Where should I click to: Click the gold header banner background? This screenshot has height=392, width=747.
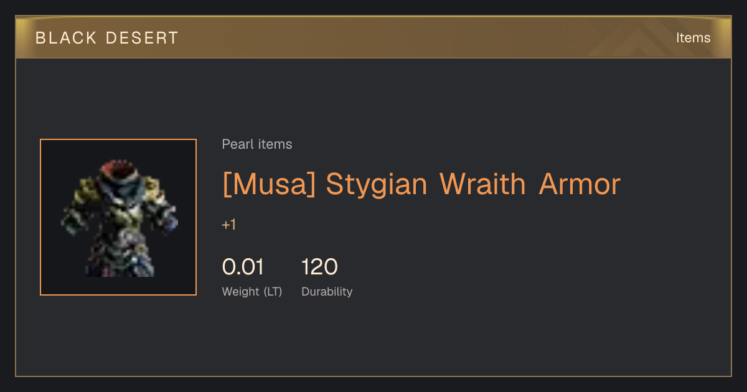(x=374, y=37)
